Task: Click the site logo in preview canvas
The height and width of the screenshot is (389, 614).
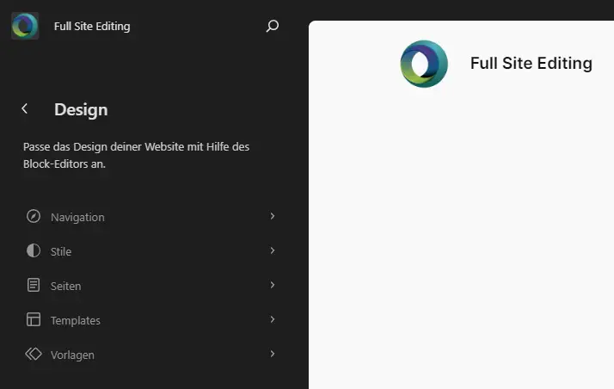Action: [424, 64]
